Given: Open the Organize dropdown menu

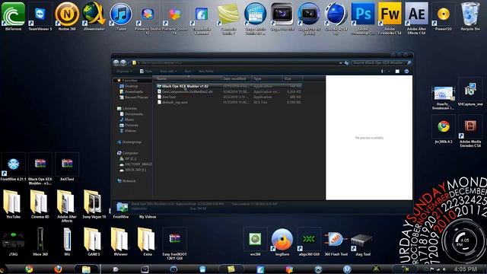Looking at the screenshot, I should [124, 72].
